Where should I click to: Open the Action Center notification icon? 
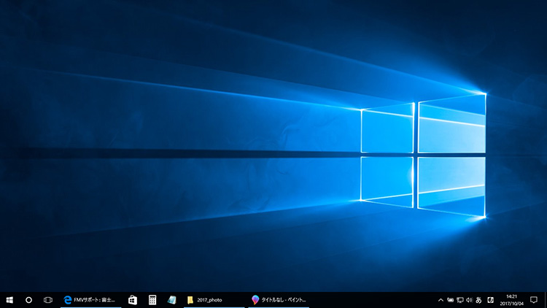[x=534, y=300]
